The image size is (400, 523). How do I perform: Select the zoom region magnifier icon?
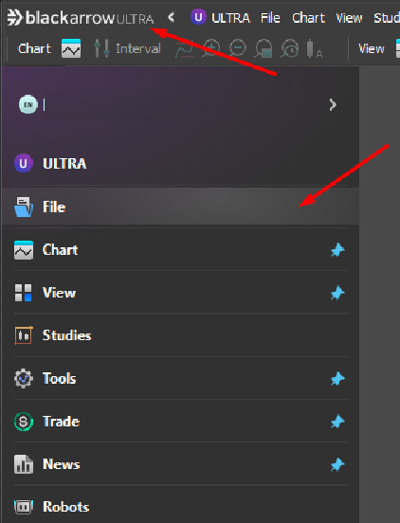click(x=264, y=48)
